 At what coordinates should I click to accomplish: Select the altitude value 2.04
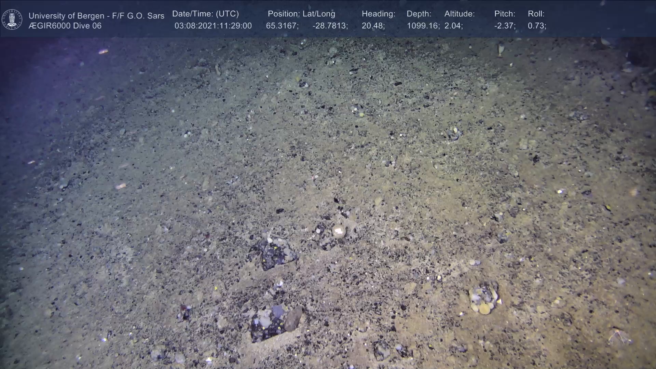point(453,26)
